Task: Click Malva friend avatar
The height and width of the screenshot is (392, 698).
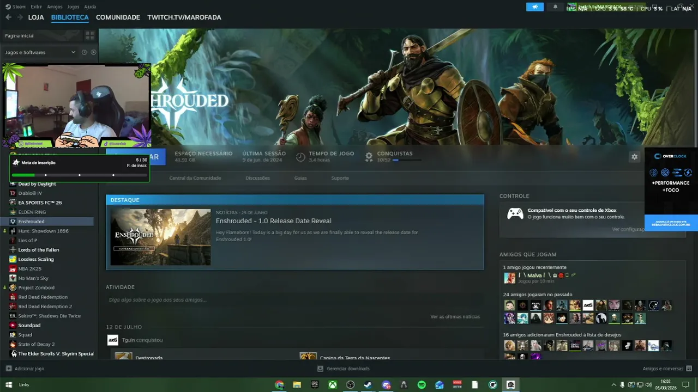Action: [509, 278]
